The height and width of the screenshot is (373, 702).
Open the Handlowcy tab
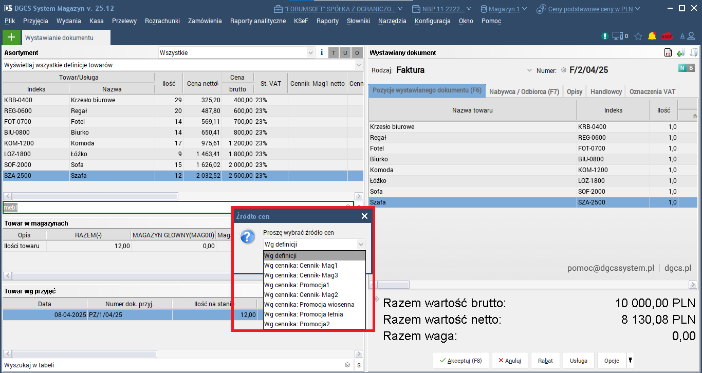pos(606,91)
